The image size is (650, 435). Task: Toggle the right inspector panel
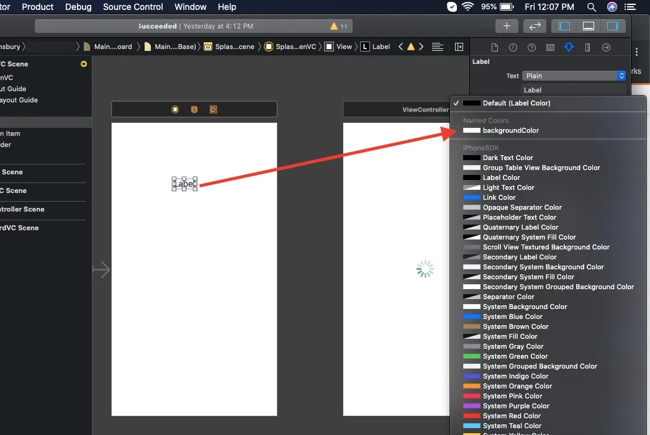click(612, 26)
